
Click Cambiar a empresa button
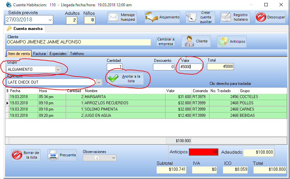166,41
